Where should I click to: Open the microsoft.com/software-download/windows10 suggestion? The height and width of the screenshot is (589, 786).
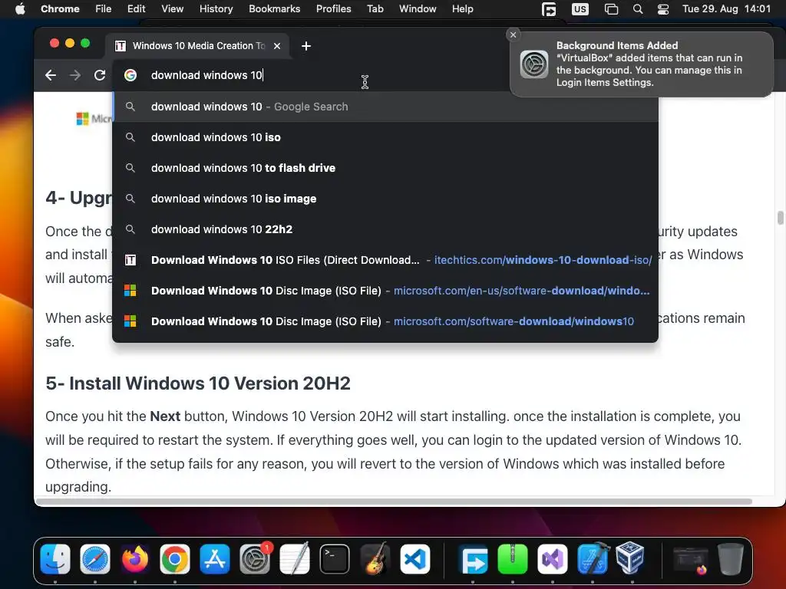[x=385, y=321]
